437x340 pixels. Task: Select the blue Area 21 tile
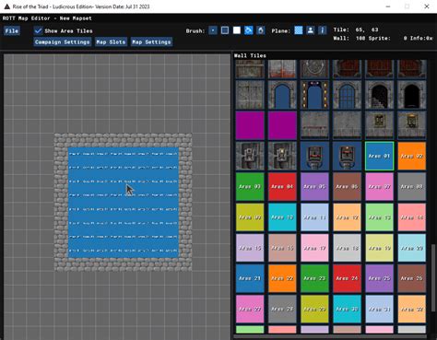(x=250, y=278)
